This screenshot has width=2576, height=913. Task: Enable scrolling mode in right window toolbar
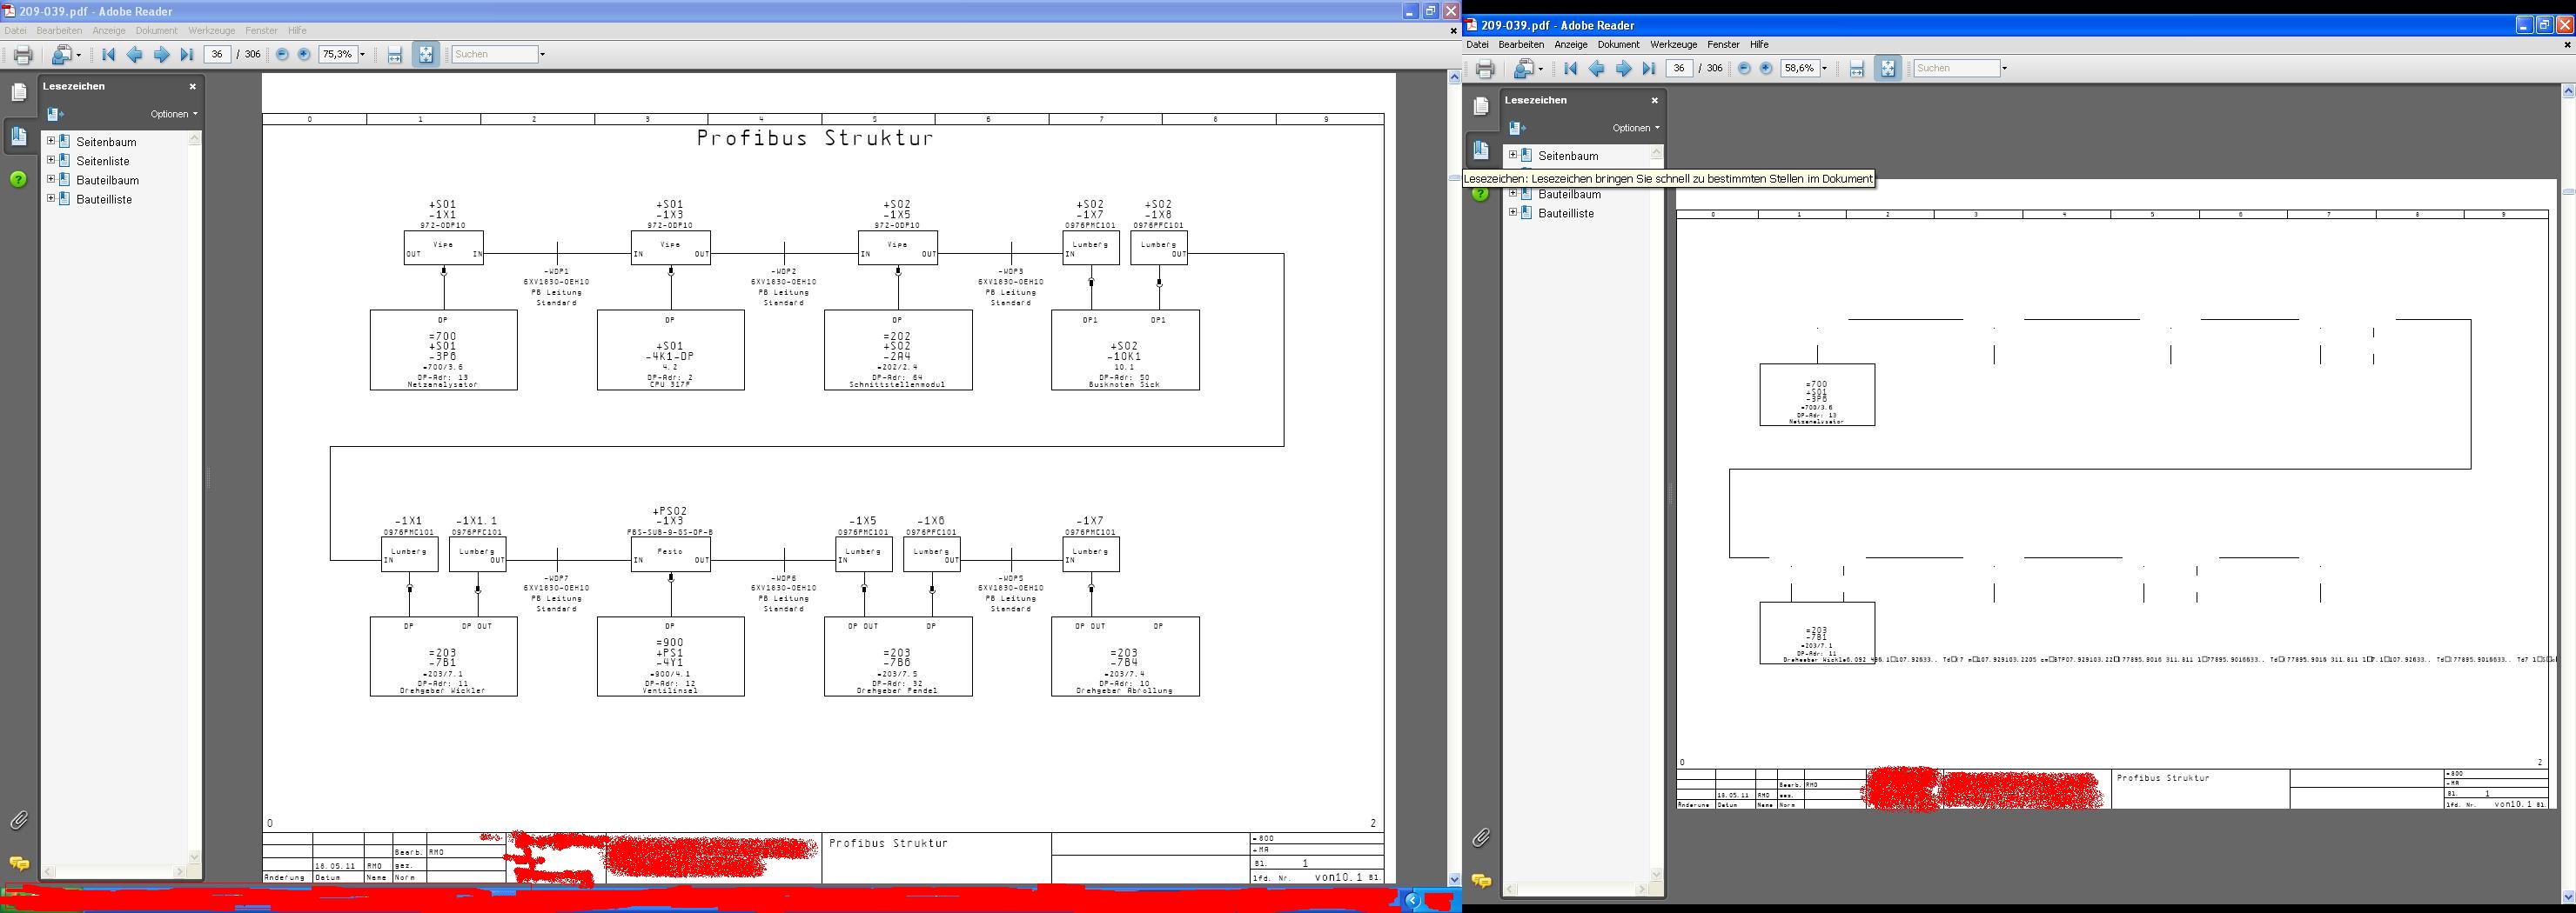(x=1857, y=69)
